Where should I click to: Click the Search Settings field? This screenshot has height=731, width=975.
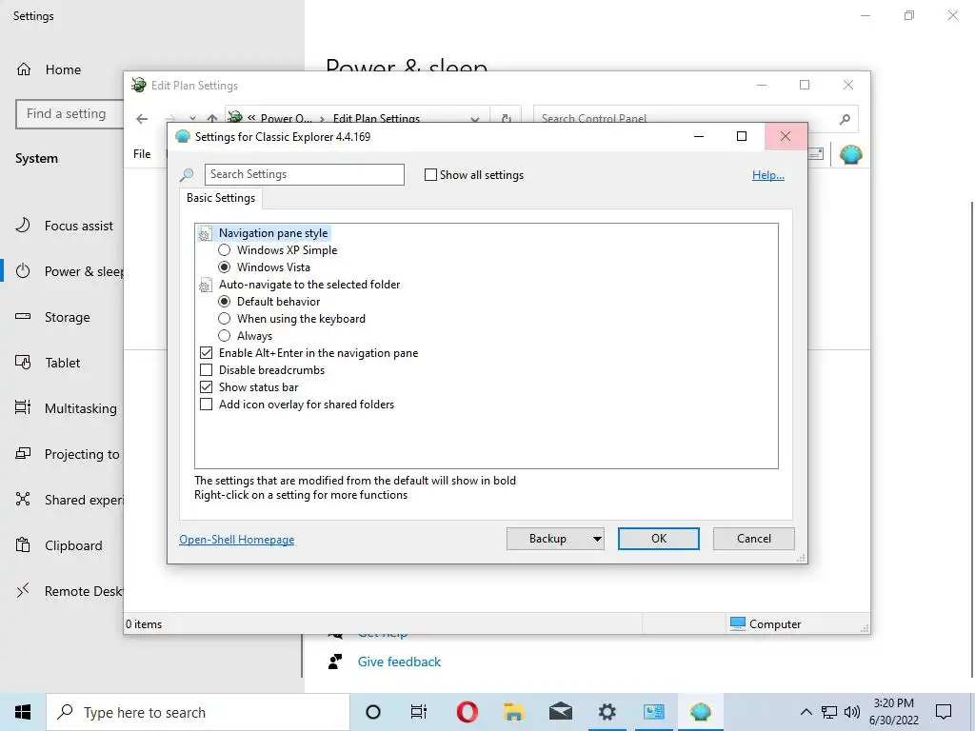pos(304,175)
